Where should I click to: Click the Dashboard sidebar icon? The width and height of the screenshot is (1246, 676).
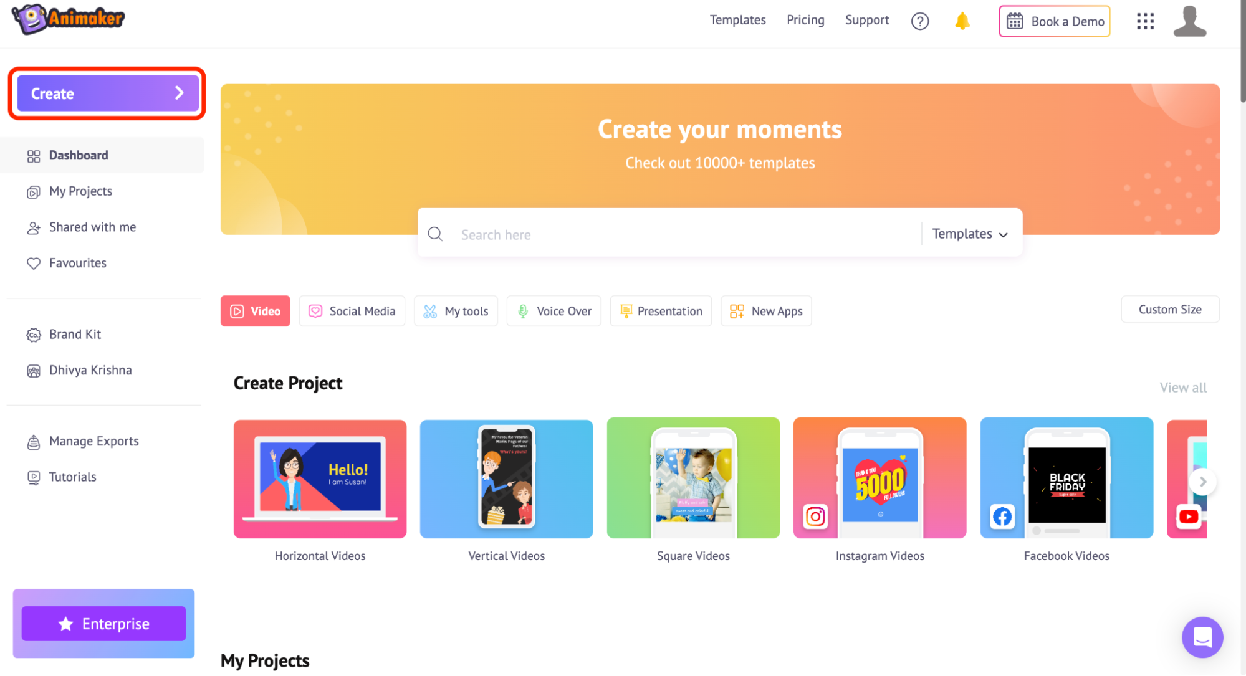click(x=32, y=154)
